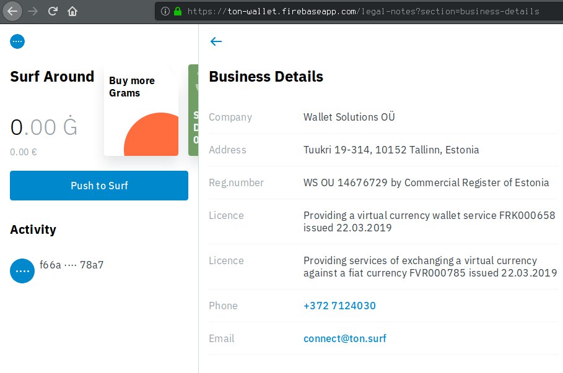Click the blue avatar icon beside f66a ···· 78a7
Screen dimensions: 563x373
tap(22, 271)
